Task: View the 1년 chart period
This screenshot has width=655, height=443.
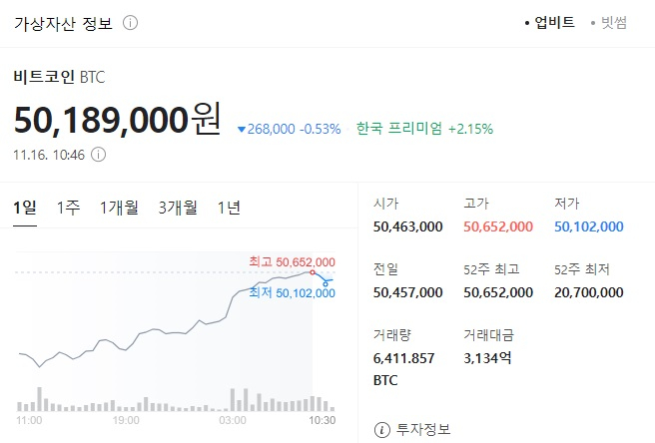Action: tap(229, 208)
